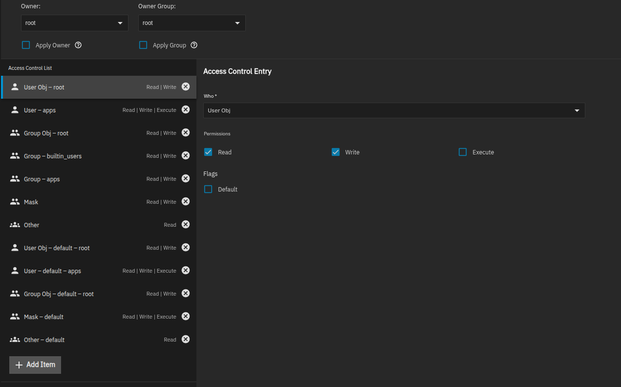The width and height of the screenshot is (621, 387).
Task: Click the Apply Owner help icon
Action: click(x=78, y=45)
